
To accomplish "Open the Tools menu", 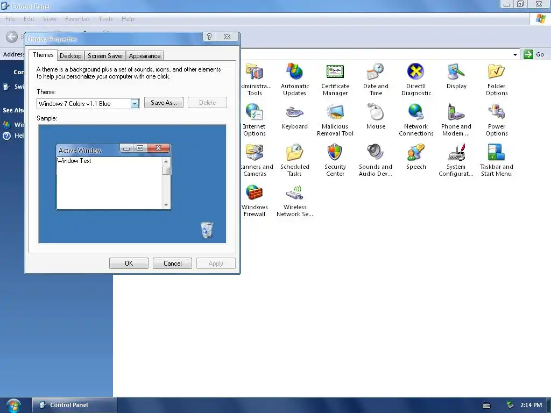I will pyautogui.click(x=105, y=19).
